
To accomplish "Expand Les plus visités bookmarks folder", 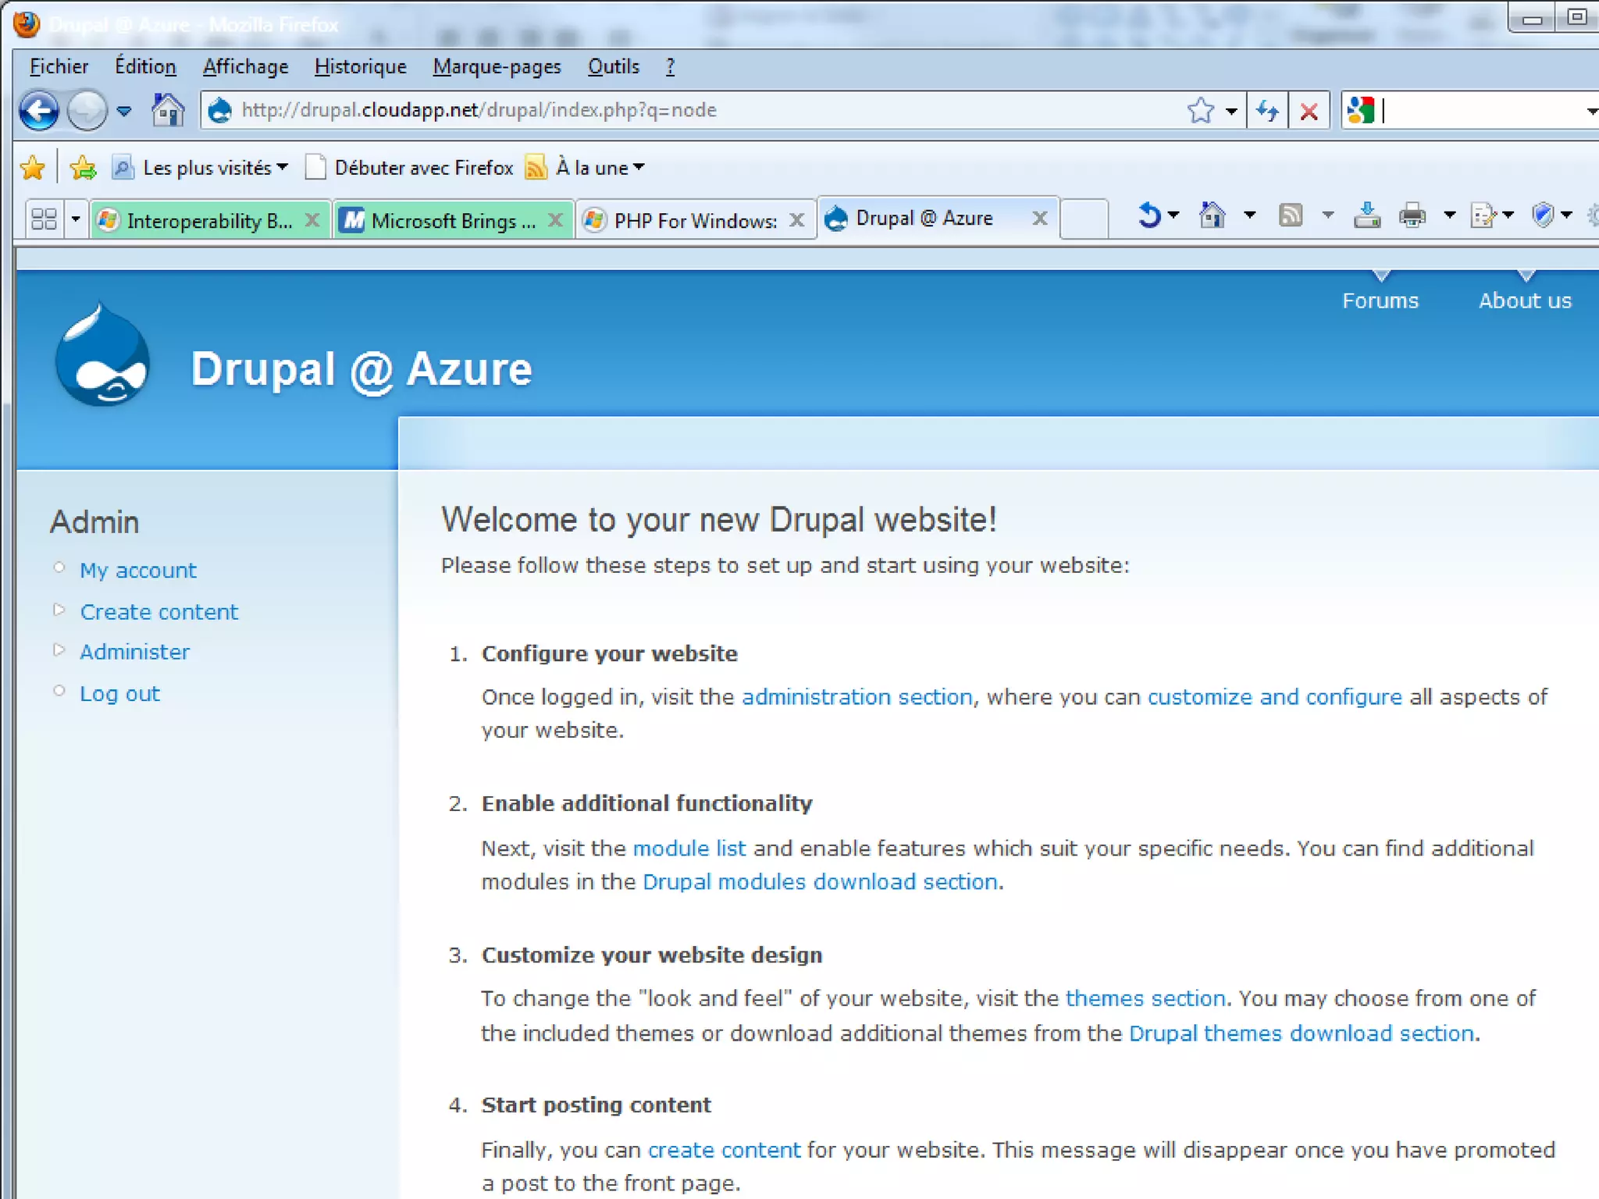I will (201, 167).
